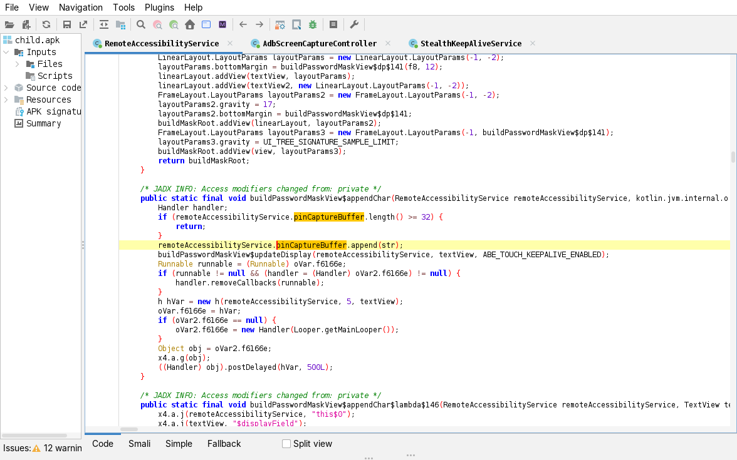
Task: Click the deobfuscation lock-gear icon
Action: click(x=280, y=24)
